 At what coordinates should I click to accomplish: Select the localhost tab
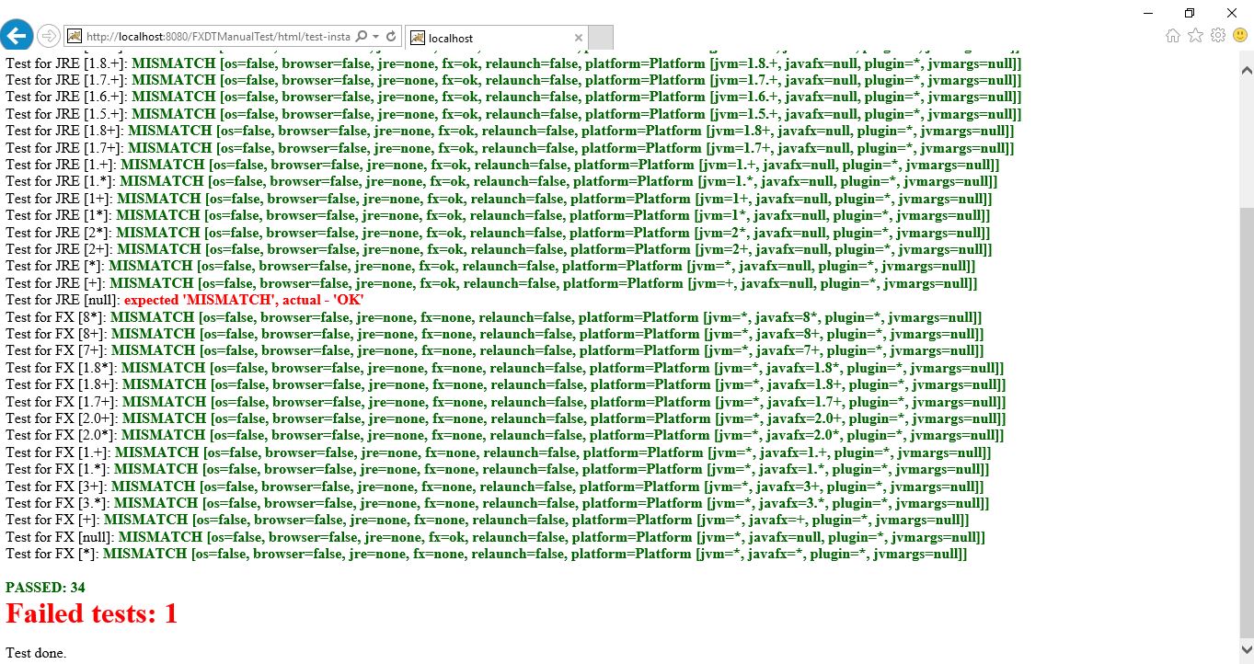click(488, 38)
